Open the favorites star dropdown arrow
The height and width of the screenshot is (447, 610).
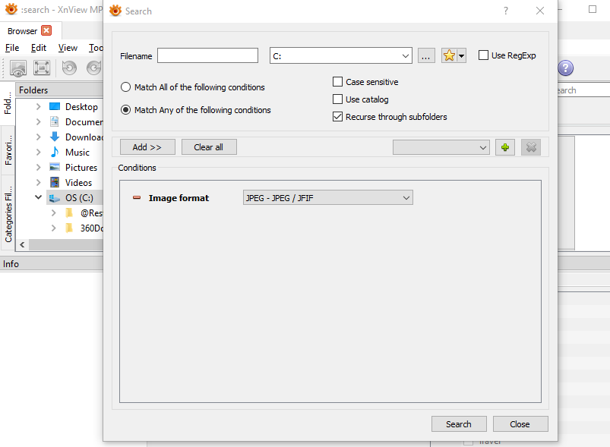(461, 55)
